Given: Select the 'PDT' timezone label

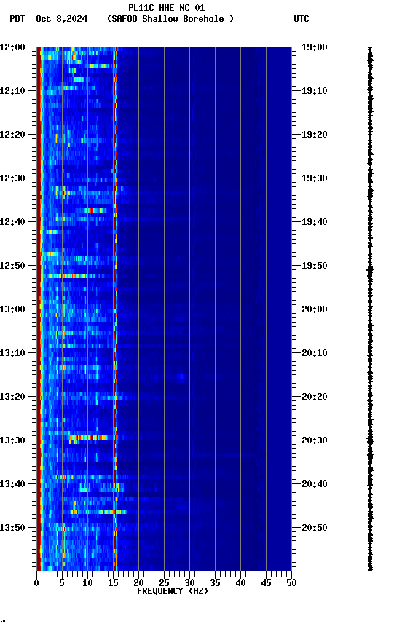Looking at the screenshot, I should (x=17, y=19).
